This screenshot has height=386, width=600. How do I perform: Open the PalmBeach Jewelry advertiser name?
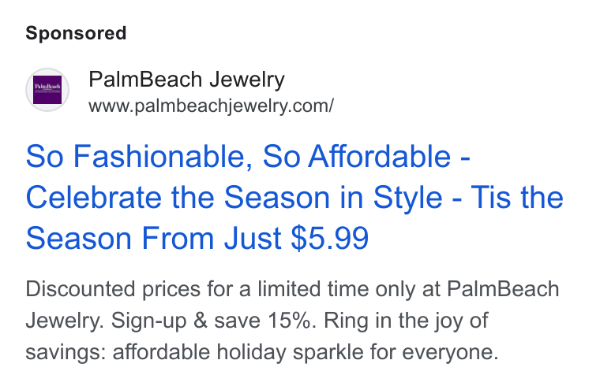click(x=186, y=80)
